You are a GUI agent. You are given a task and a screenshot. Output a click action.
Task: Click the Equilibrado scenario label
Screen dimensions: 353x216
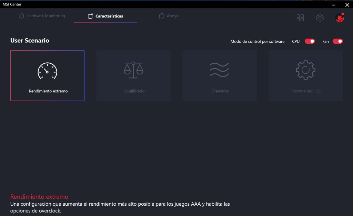(x=134, y=91)
